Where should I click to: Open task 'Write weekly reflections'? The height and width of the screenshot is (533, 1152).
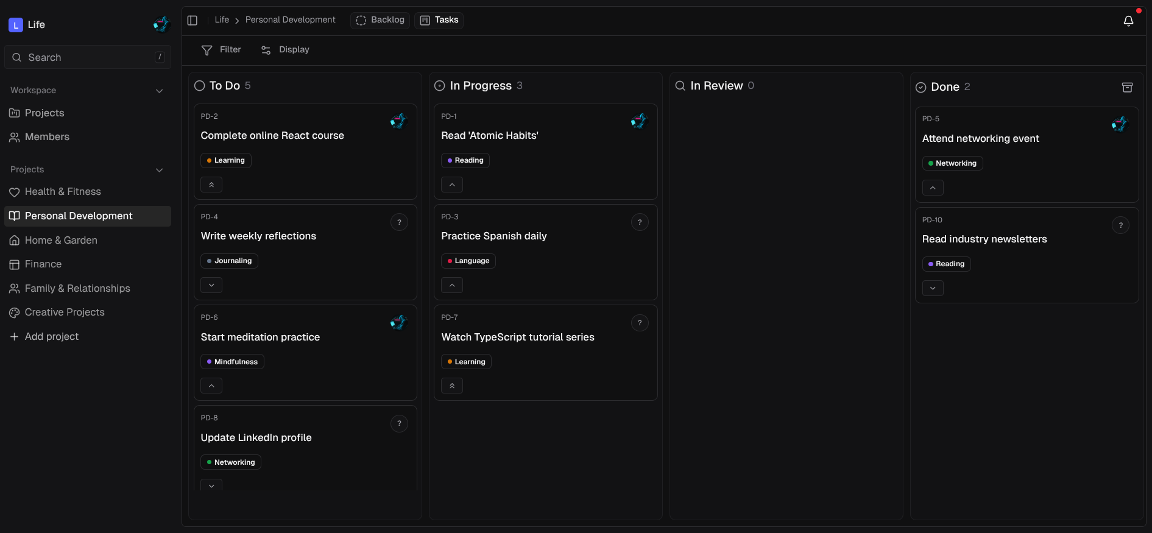click(258, 236)
